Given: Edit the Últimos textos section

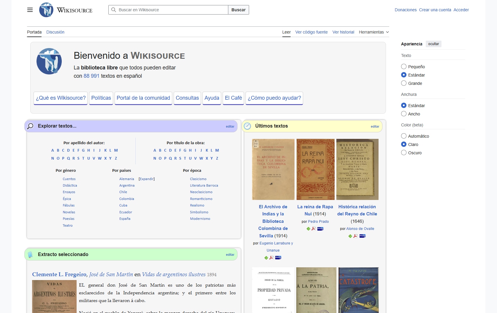Looking at the screenshot, I should pyautogui.click(x=375, y=126).
